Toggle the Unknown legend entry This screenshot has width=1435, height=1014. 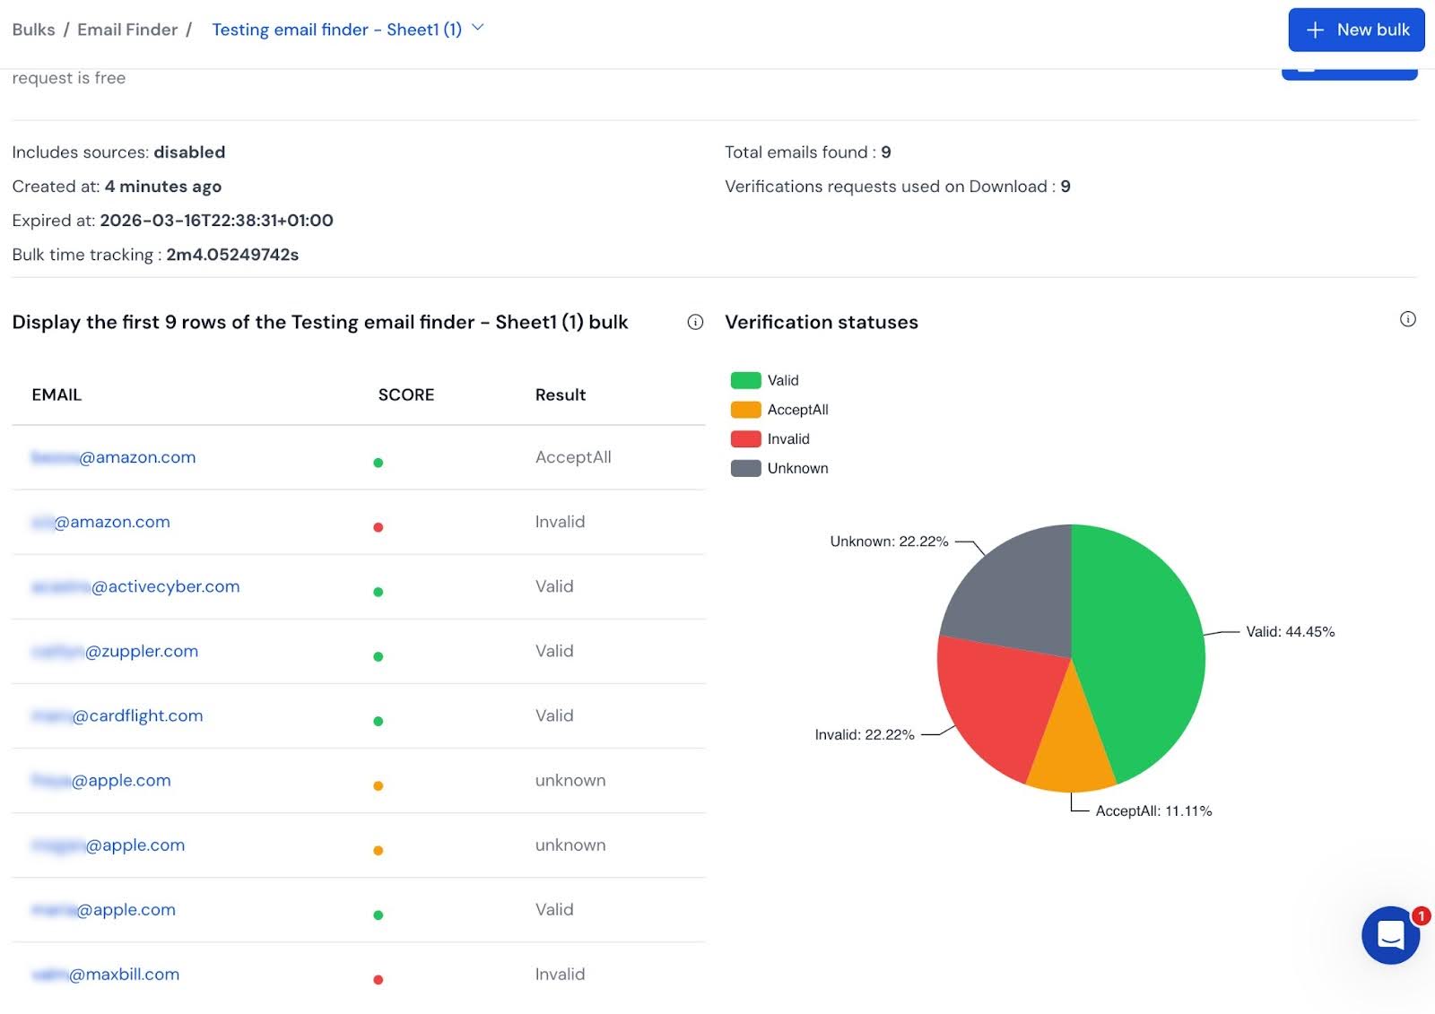pos(796,468)
